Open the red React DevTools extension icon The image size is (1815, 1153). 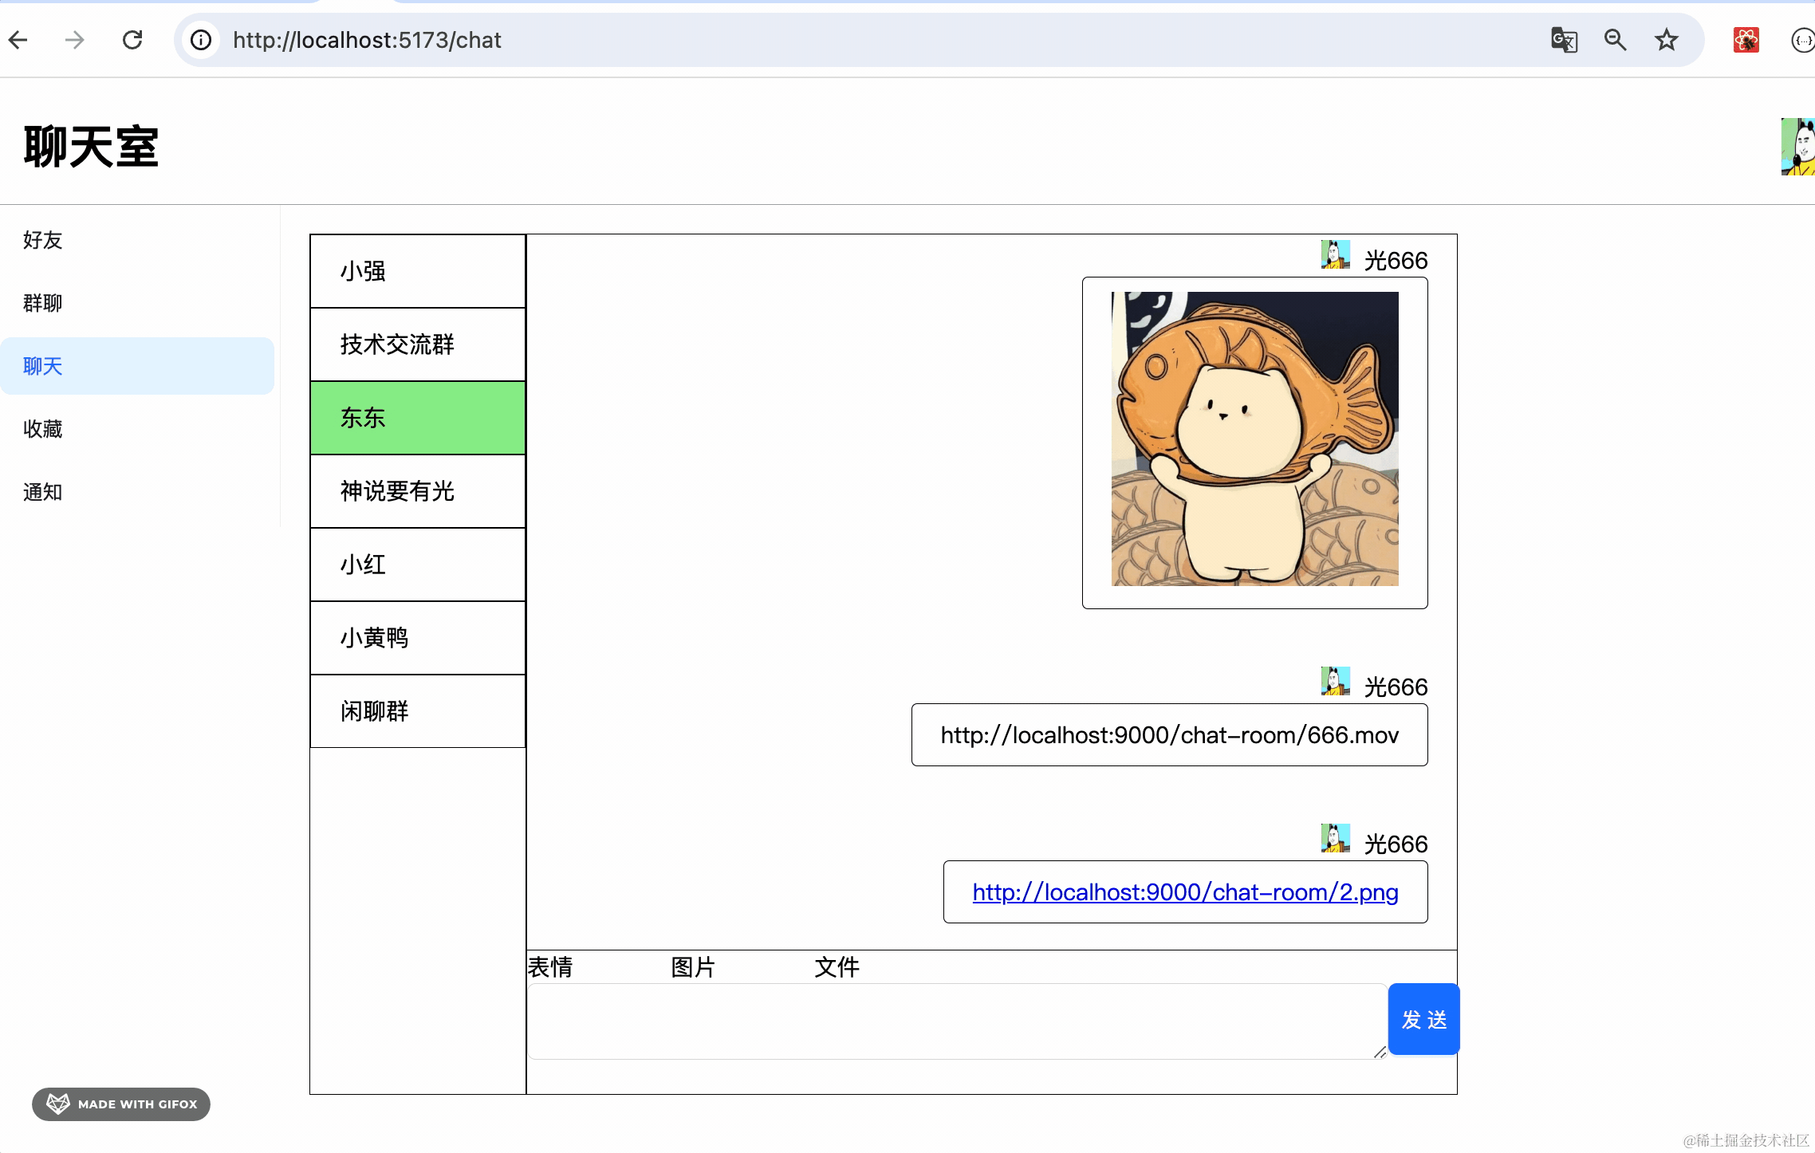click(x=1746, y=40)
